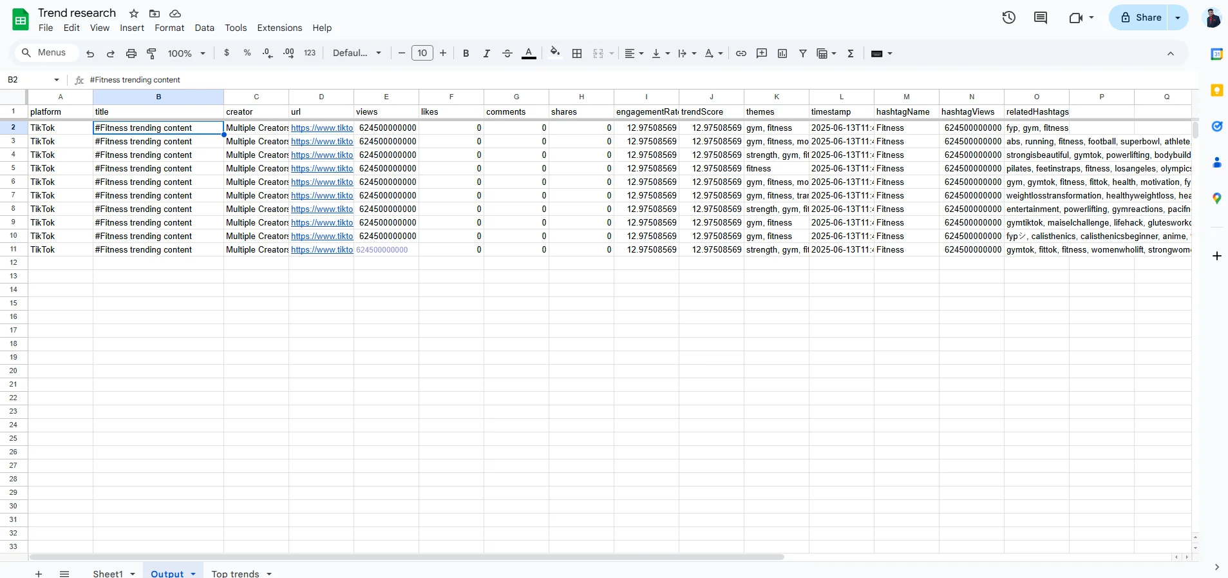1228x578 pixels.
Task: Increase font size with plus
Action: 443,53
